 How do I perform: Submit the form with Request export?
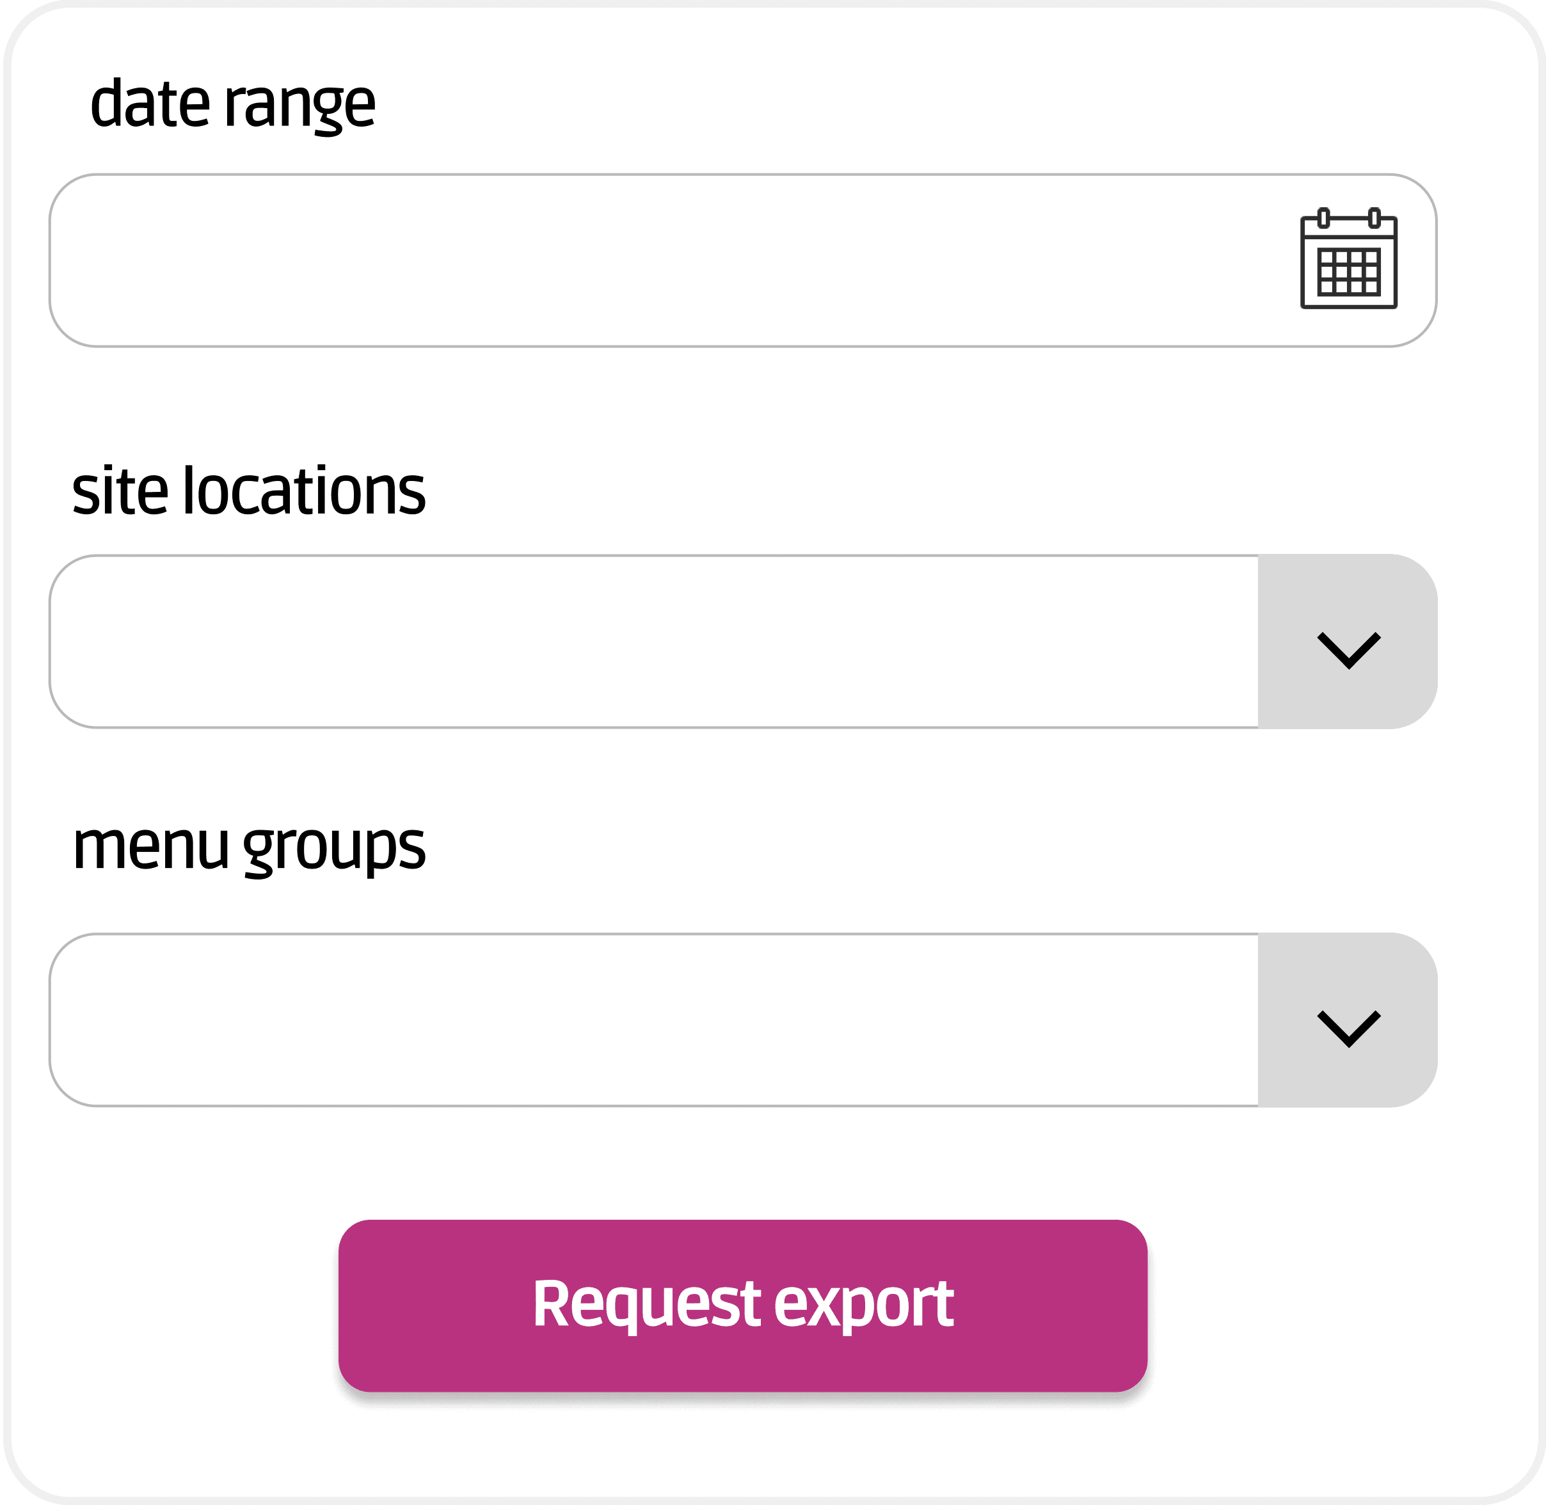[x=742, y=1306]
